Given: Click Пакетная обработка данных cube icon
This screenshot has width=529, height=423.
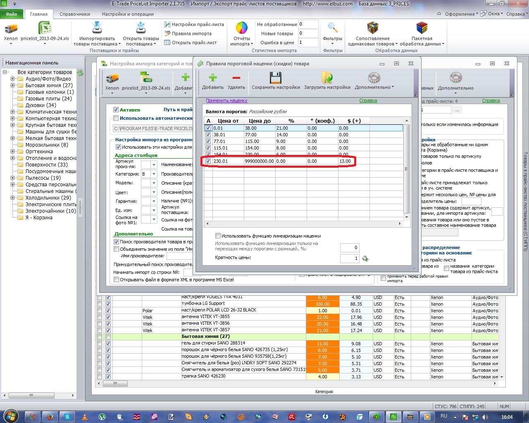Looking at the screenshot, I should click(422, 28).
